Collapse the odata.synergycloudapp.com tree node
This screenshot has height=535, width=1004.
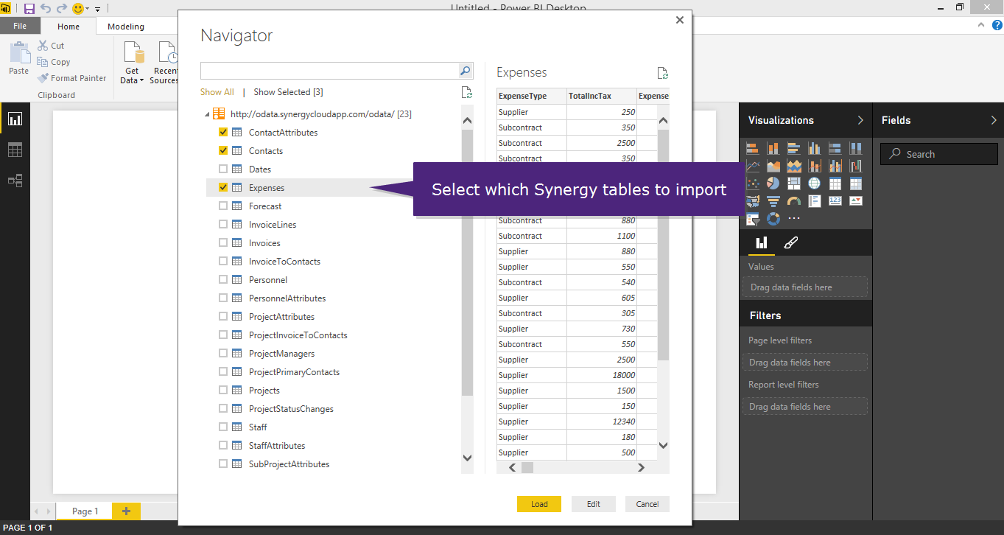pos(207,115)
